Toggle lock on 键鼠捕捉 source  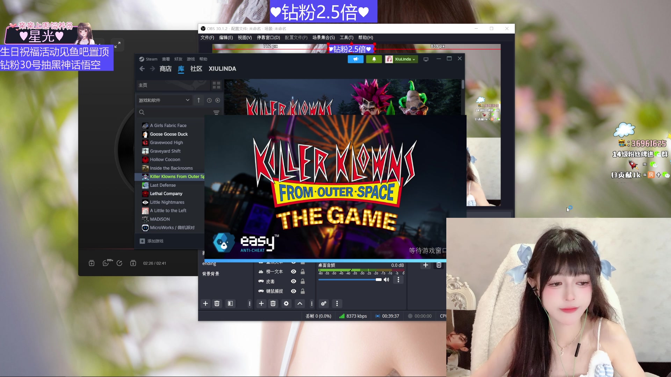pos(303,291)
